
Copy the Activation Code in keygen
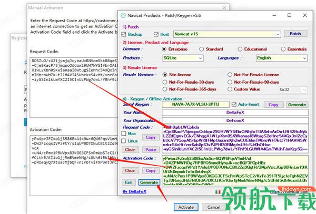[x=151, y=170]
